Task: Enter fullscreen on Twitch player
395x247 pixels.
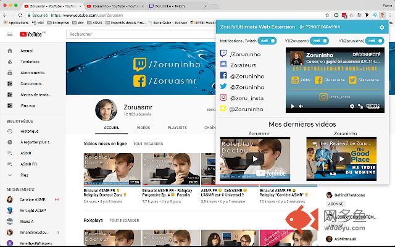Action: coord(360,106)
